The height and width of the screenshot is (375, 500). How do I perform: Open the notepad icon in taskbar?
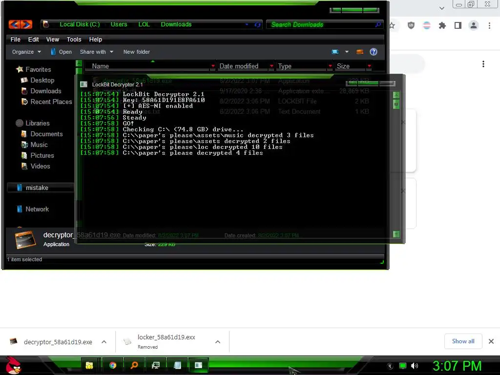click(x=178, y=365)
